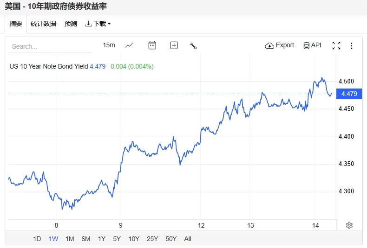Open the API database button
The image size is (367, 248).
click(312, 45)
